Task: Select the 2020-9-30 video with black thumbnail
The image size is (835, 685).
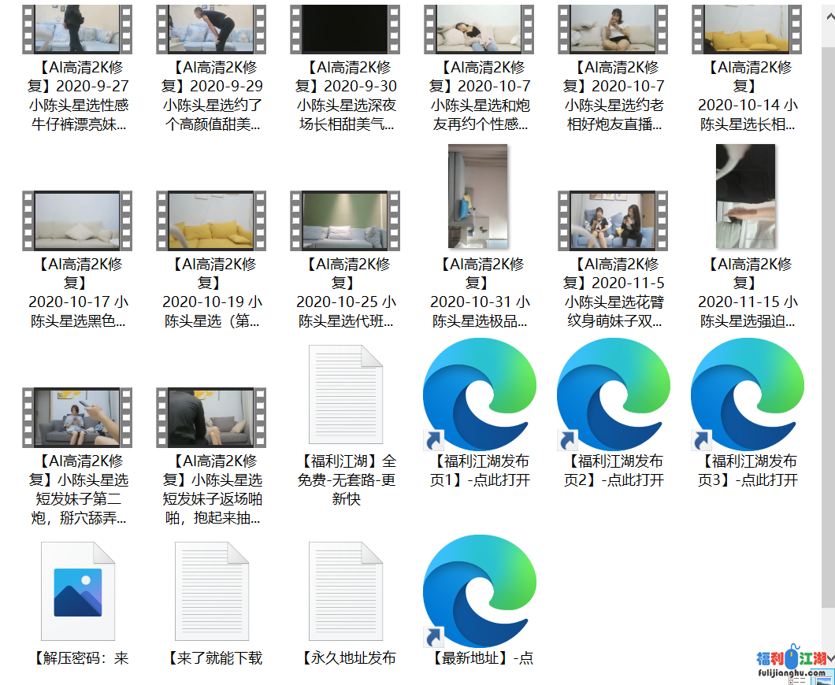Action: pyautogui.click(x=345, y=29)
